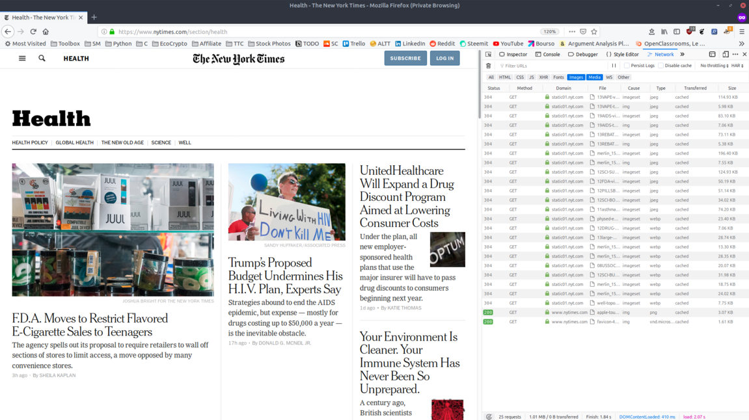Enable the Persist Logs checkbox
The image size is (749, 420).
(627, 65)
